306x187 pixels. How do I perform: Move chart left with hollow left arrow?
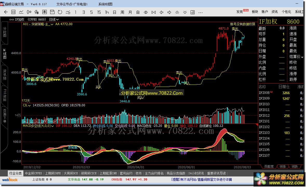pyautogui.click(x=161, y=12)
